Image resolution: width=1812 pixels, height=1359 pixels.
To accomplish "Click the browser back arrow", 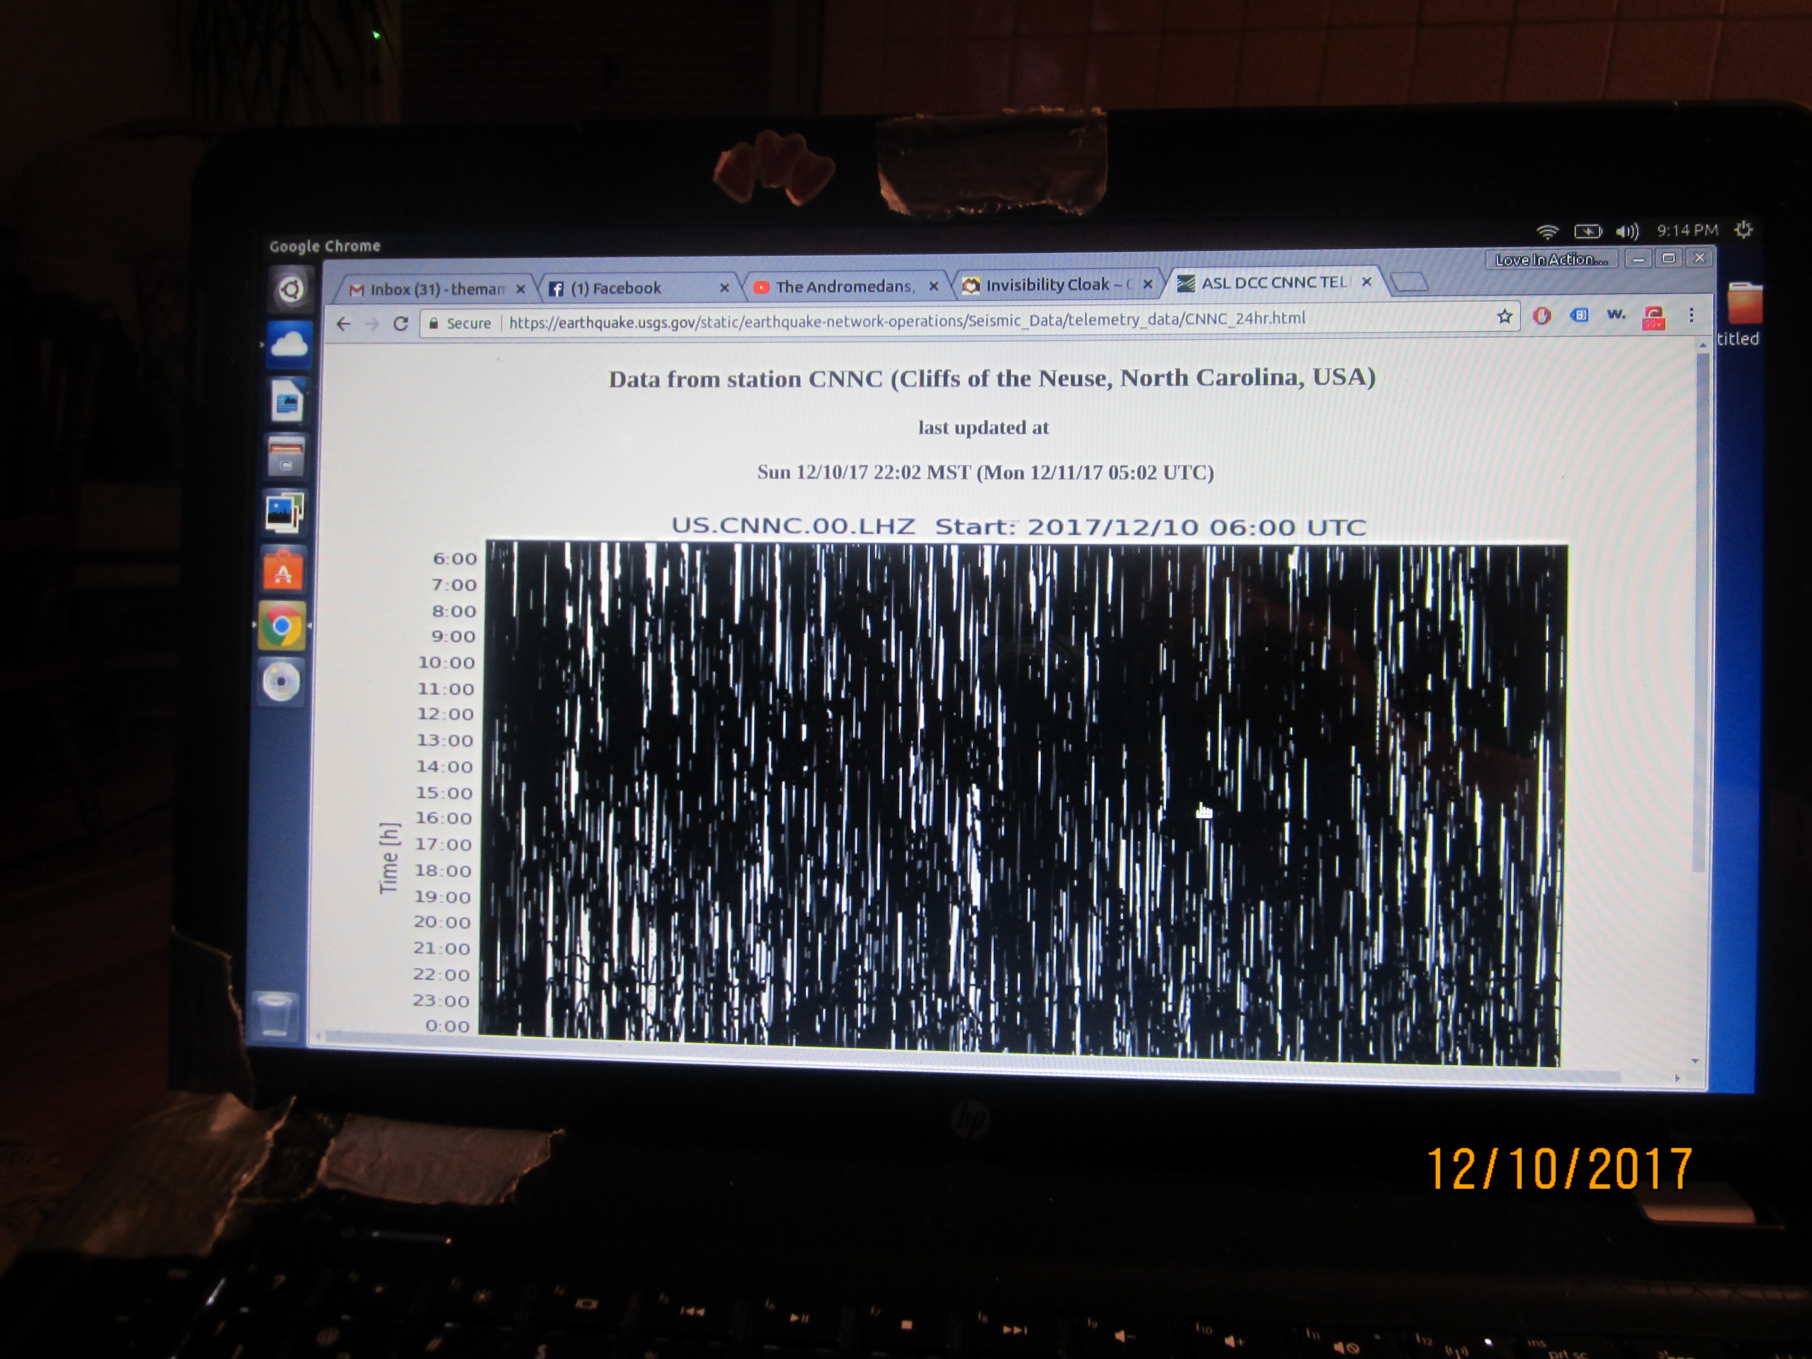I will click(x=344, y=324).
